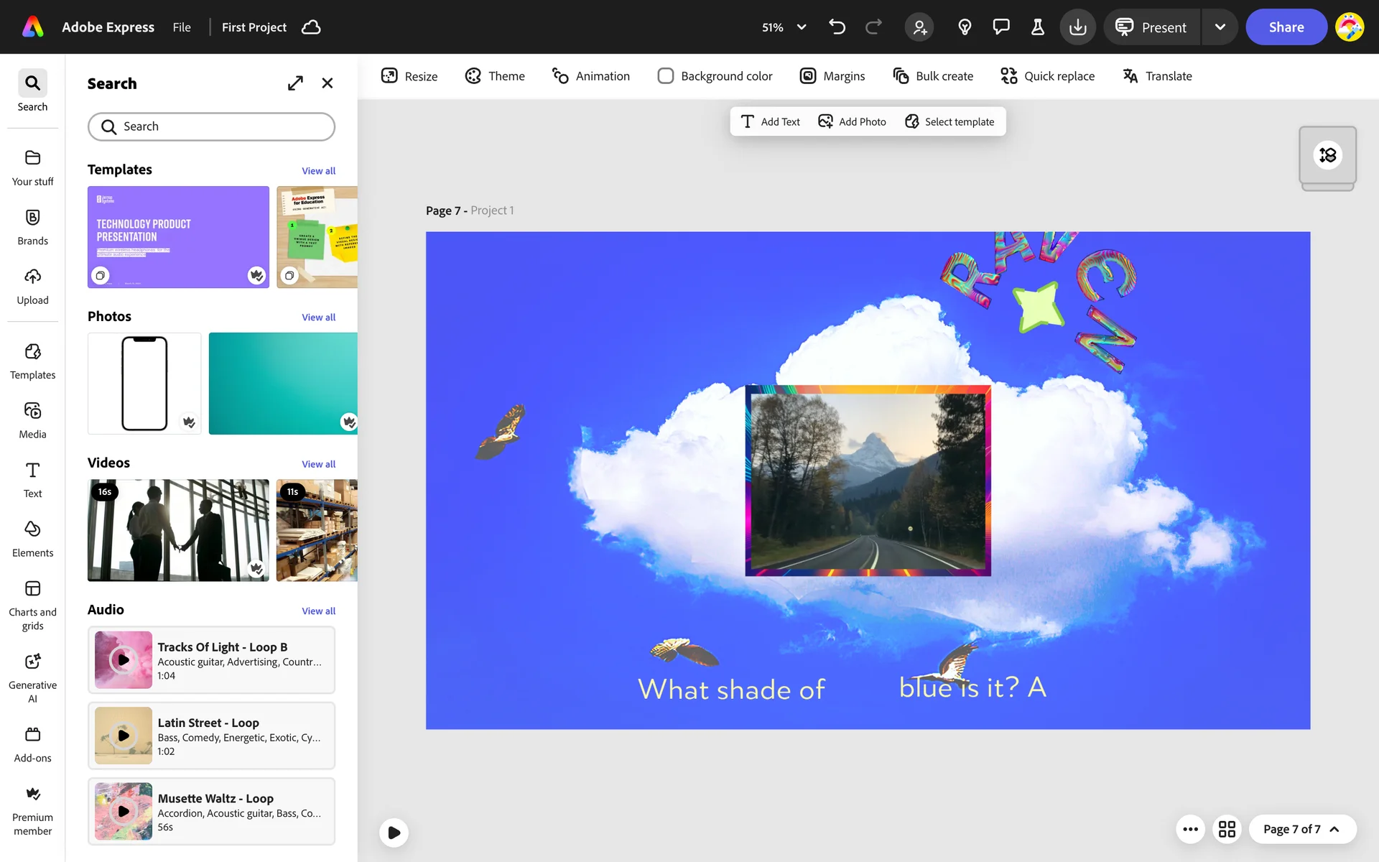
Task: Select the Animation toolbar option
Action: pyautogui.click(x=590, y=76)
